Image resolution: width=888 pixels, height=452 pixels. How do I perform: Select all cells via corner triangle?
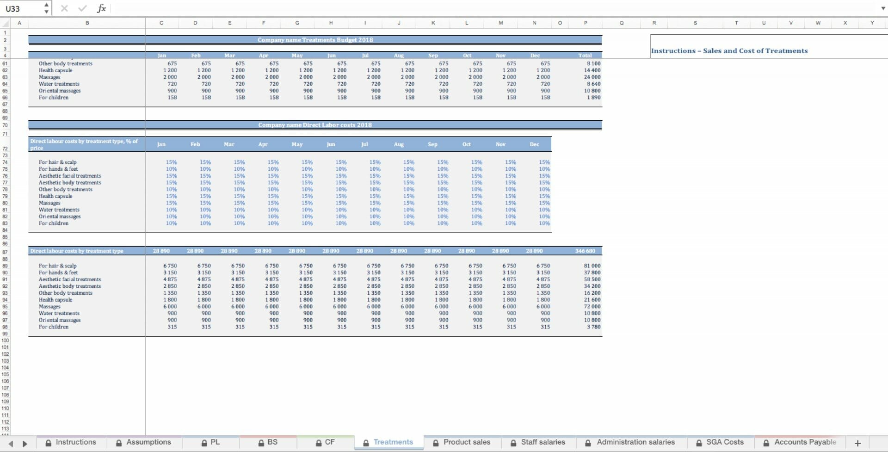pyautogui.click(x=5, y=23)
